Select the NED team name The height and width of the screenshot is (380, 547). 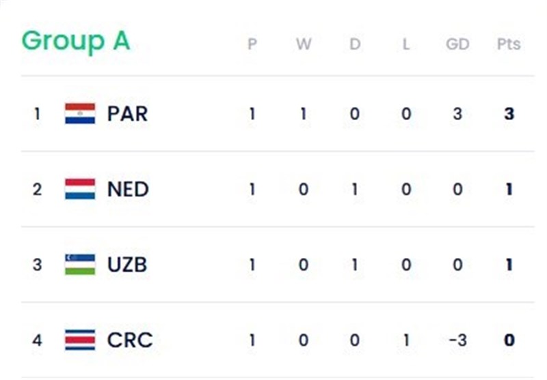pyautogui.click(x=128, y=189)
